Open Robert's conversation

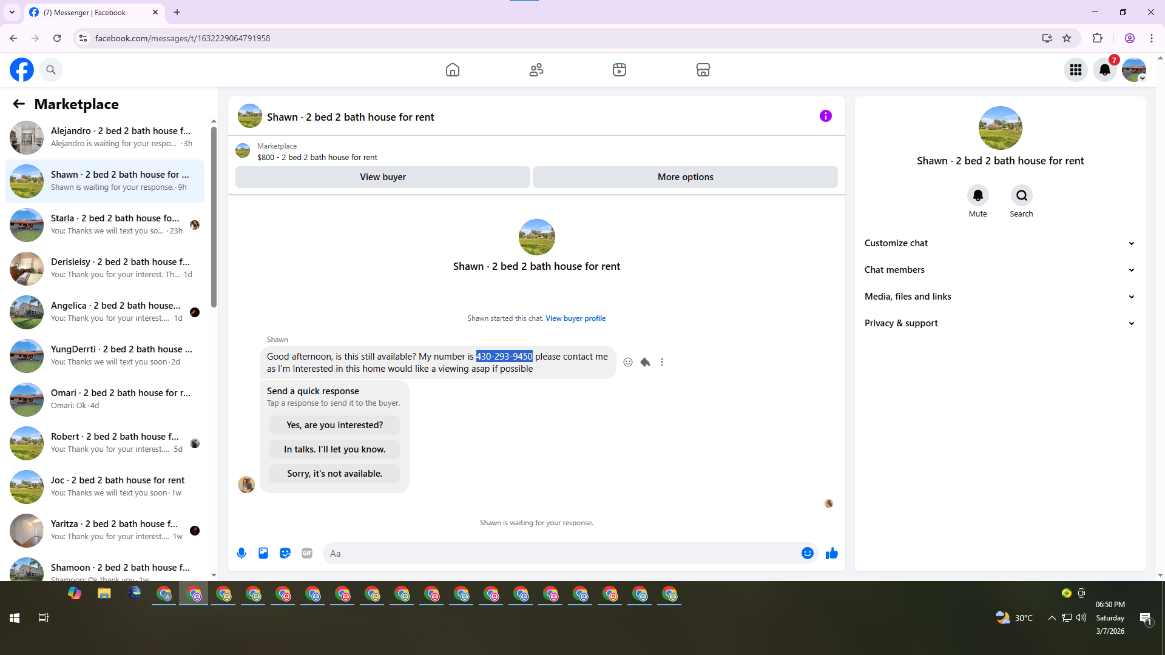tap(104, 443)
